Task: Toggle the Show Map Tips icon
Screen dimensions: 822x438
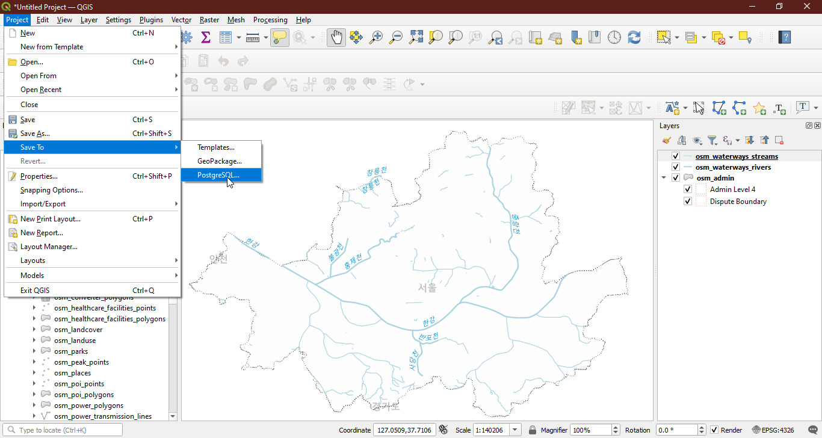Action: click(279, 37)
